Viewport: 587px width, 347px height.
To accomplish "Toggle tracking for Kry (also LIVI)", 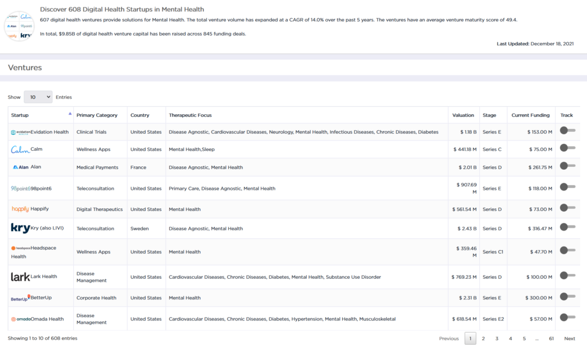I will (x=567, y=227).
